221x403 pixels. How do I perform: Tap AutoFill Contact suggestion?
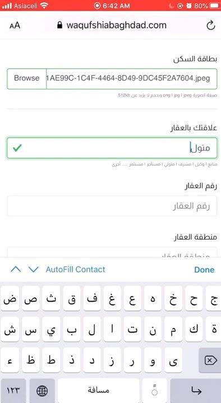76,269
